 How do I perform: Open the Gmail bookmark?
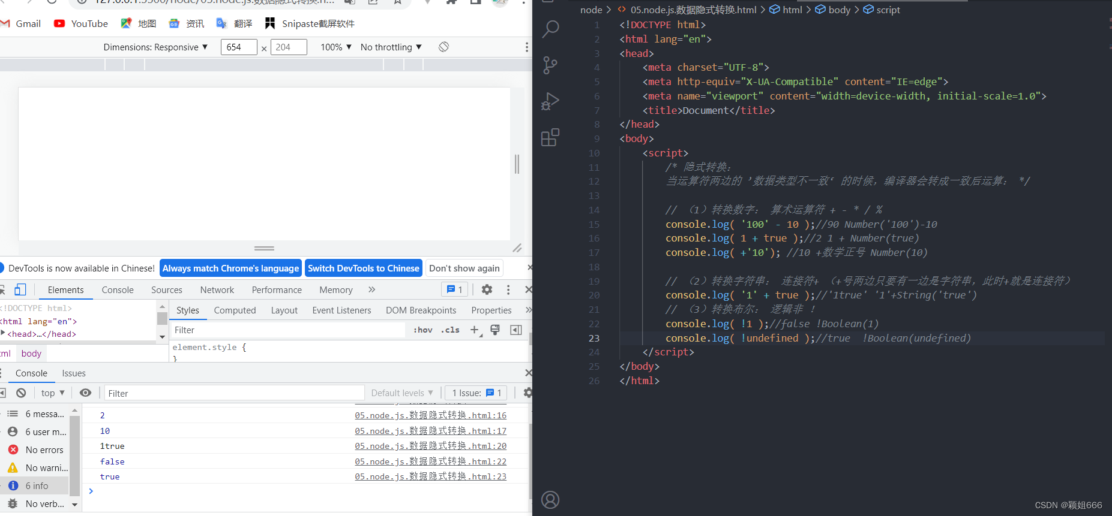(x=22, y=23)
